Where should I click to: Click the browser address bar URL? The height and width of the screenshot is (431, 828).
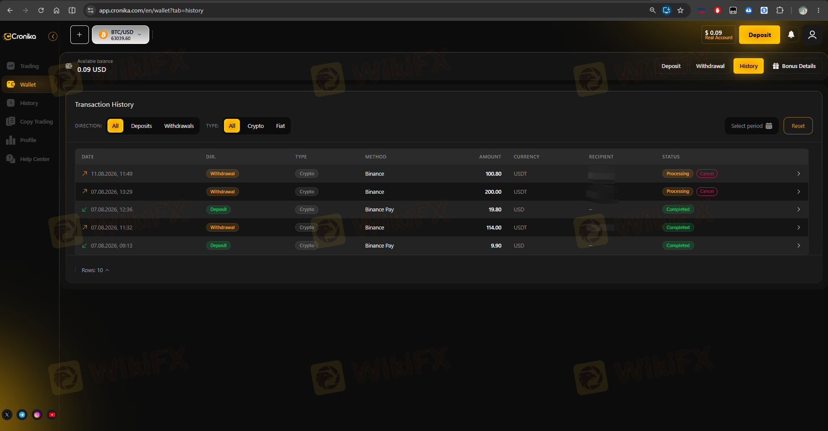[x=151, y=10]
